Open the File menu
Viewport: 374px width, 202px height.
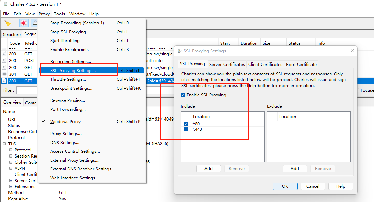click(6, 14)
